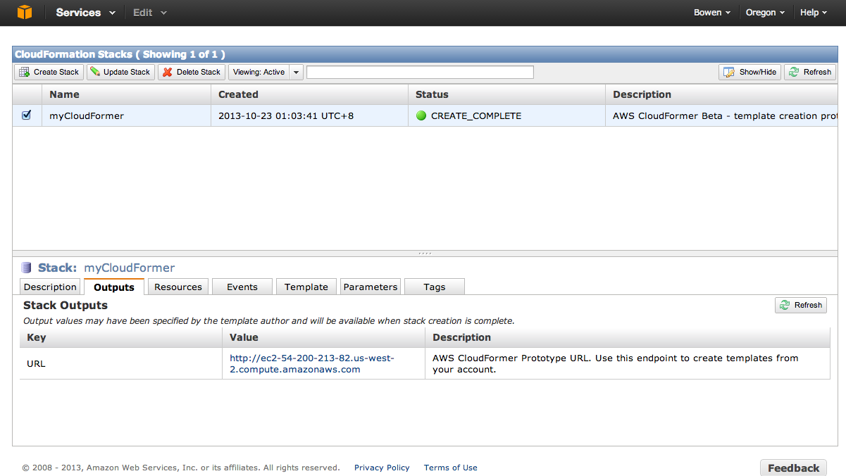Open the CloudFormer EC2 URL link

click(x=312, y=363)
